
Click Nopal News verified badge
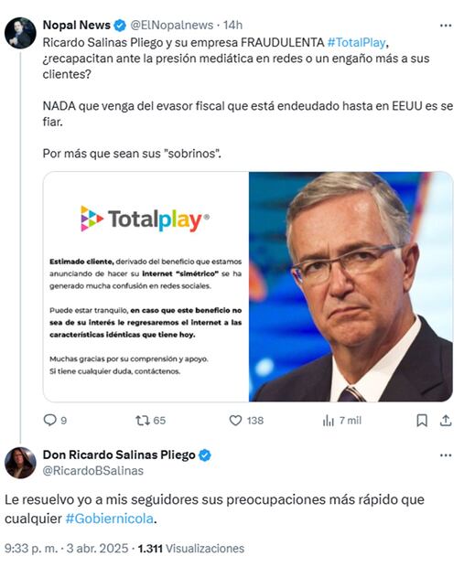pyautogui.click(x=120, y=26)
